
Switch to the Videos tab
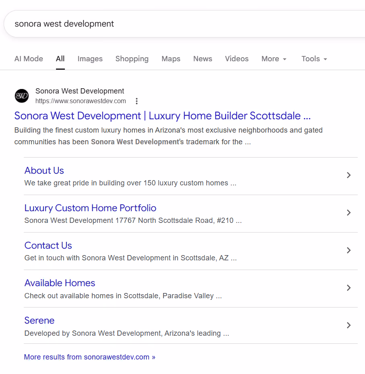[237, 59]
